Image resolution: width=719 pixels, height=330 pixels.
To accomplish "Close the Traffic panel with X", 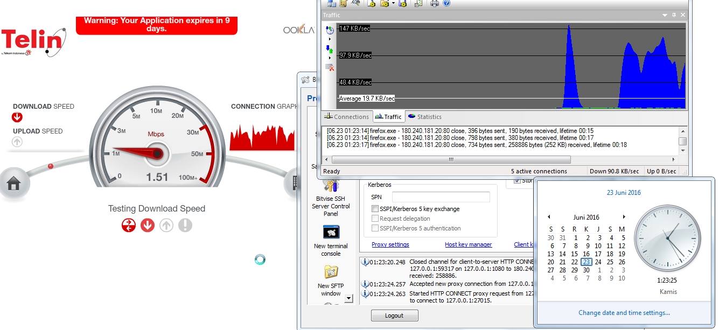I will point(683,15).
